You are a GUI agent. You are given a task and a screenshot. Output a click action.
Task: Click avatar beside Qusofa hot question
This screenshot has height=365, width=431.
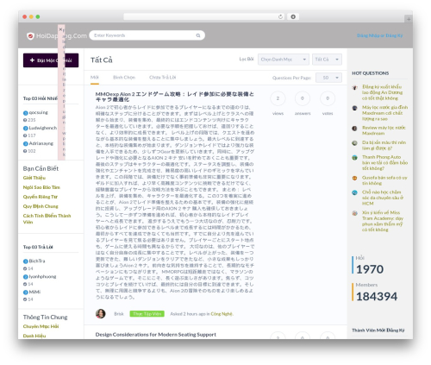point(355,179)
